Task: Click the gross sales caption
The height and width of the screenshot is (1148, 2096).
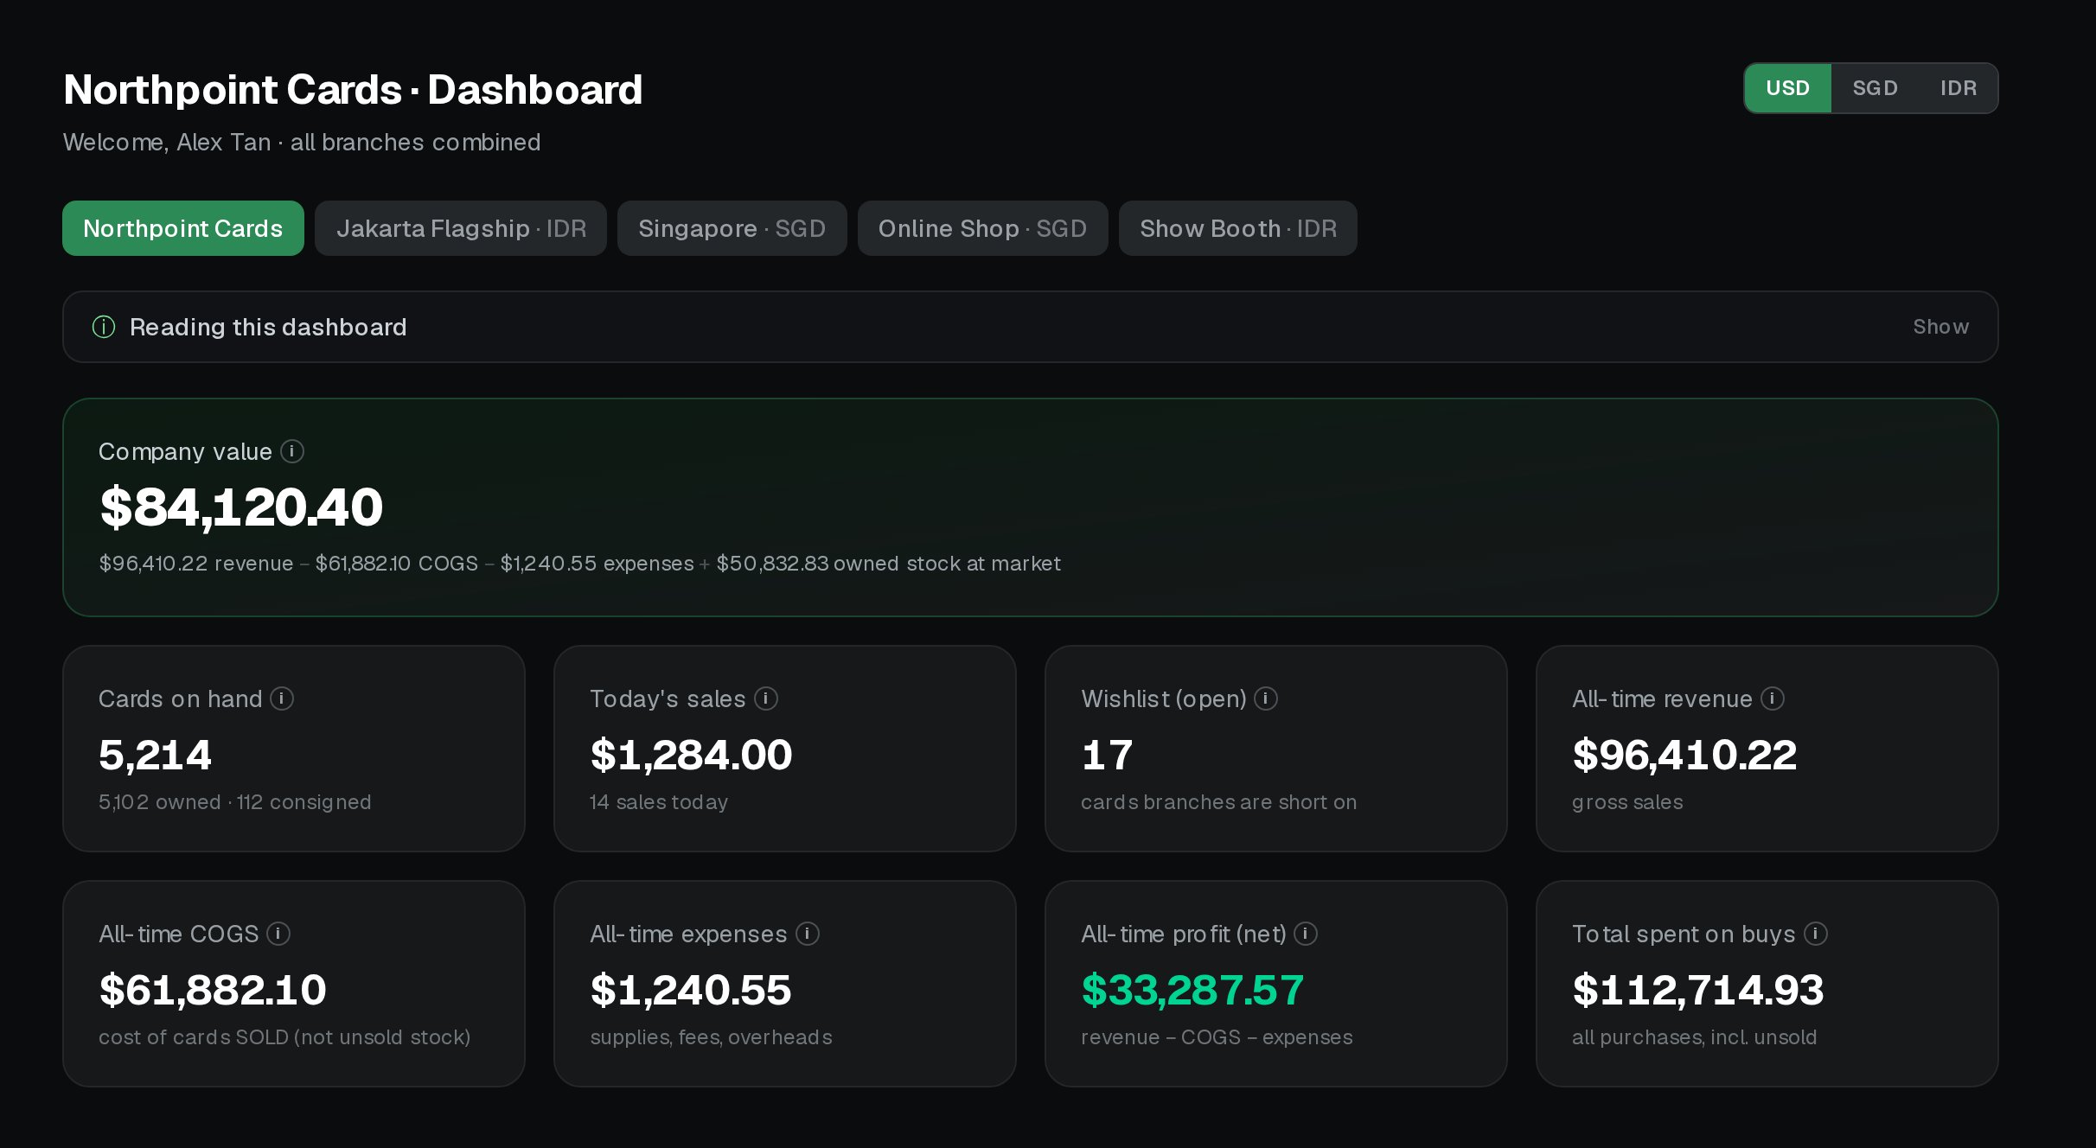Action: pos(1627,802)
